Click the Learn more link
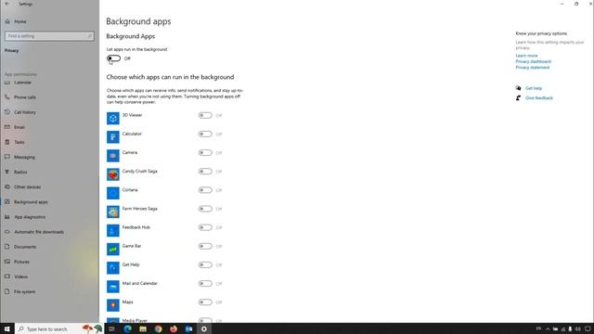The width and height of the screenshot is (594, 334). coord(526,56)
